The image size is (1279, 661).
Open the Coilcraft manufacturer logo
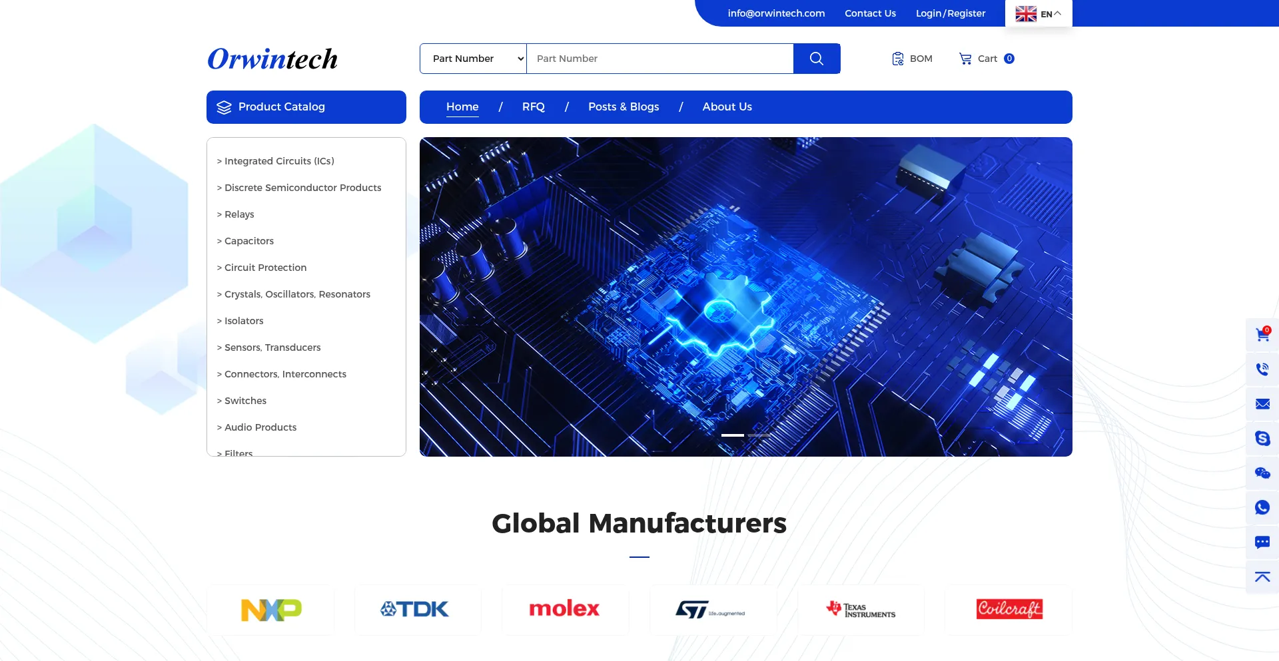(x=1009, y=610)
